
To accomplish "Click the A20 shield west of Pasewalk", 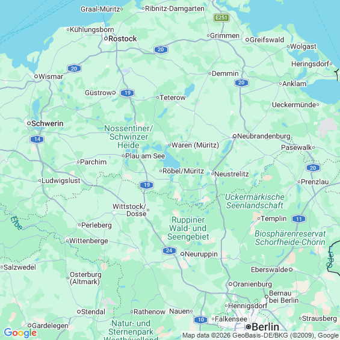I will (x=241, y=82).
